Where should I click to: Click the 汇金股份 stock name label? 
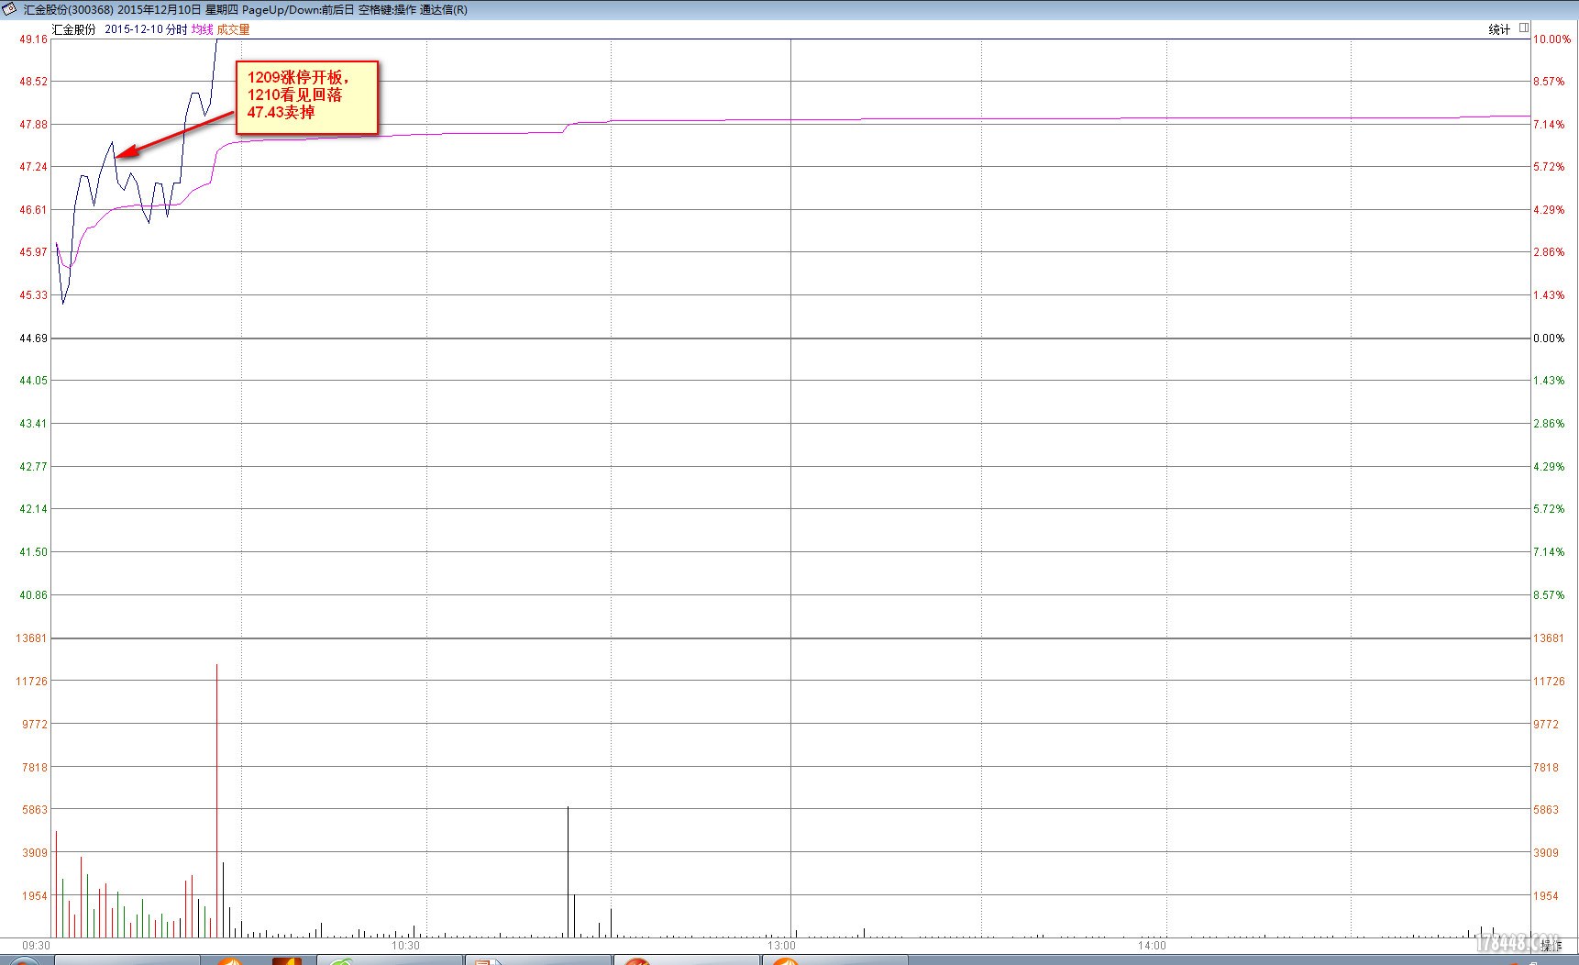pos(73,29)
